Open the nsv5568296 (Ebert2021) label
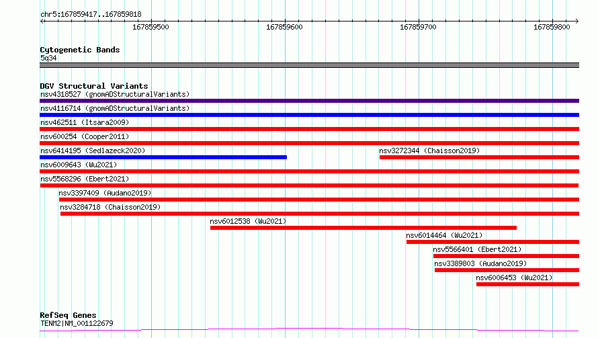 (x=85, y=179)
